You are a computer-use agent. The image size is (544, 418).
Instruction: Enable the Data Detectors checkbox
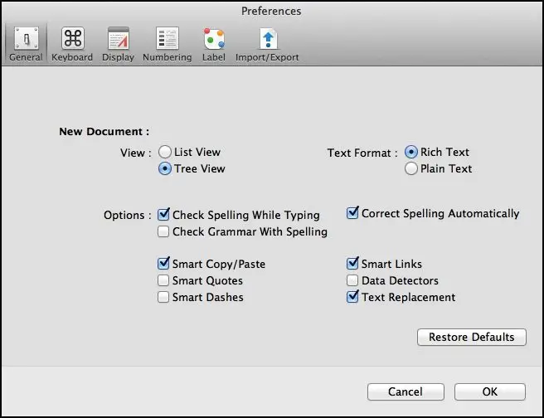(x=352, y=280)
